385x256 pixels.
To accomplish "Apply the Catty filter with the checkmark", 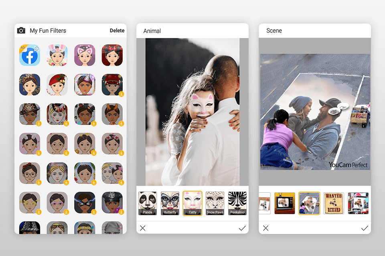I will pyautogui.click(x=242, y=228).
